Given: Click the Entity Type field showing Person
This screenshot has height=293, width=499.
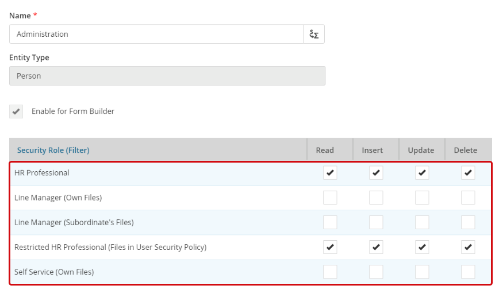Looking at the screenshot, I should (167, 76).
